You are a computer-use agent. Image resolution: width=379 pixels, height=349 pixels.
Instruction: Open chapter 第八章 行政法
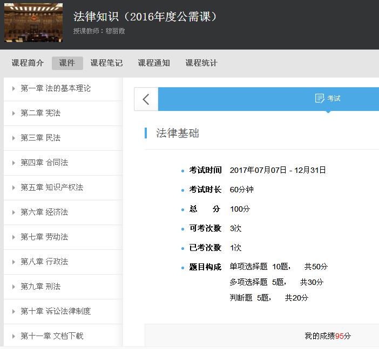[44, 262]
